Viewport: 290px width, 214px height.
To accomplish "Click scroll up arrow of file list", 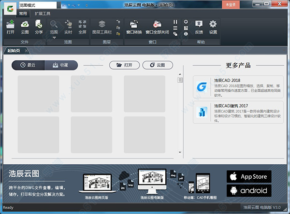I will click(180, 74).
